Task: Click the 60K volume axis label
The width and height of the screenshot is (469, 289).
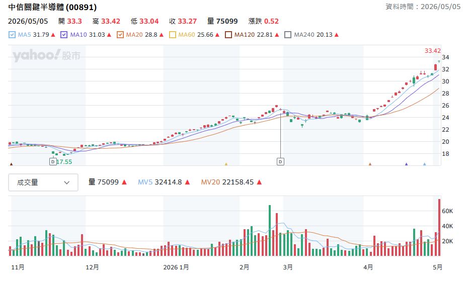Action: pyautogui.click(x=447, y=211)
